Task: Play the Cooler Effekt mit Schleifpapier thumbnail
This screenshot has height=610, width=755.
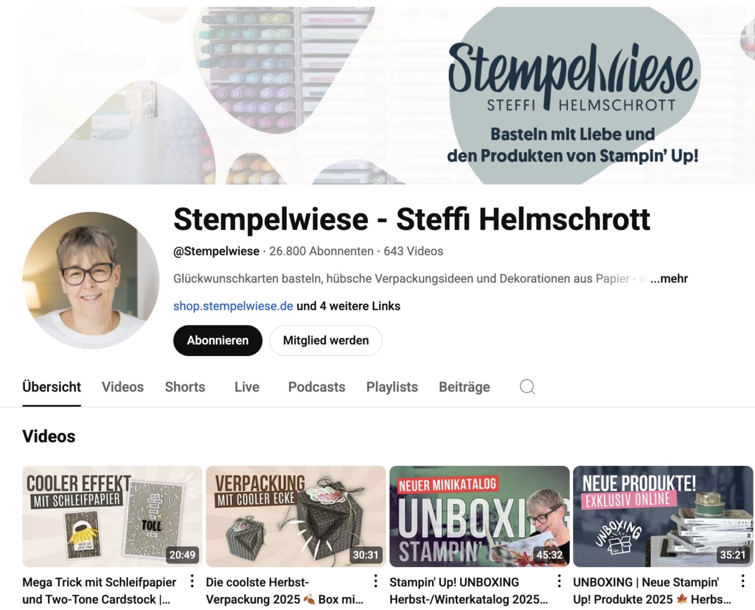Action: tap(112, 516)
